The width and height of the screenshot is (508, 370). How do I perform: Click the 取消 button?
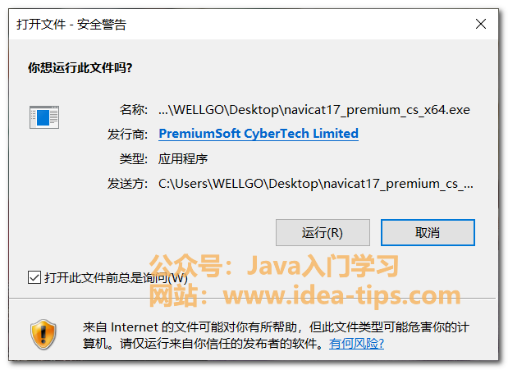(x=428, y=232)
